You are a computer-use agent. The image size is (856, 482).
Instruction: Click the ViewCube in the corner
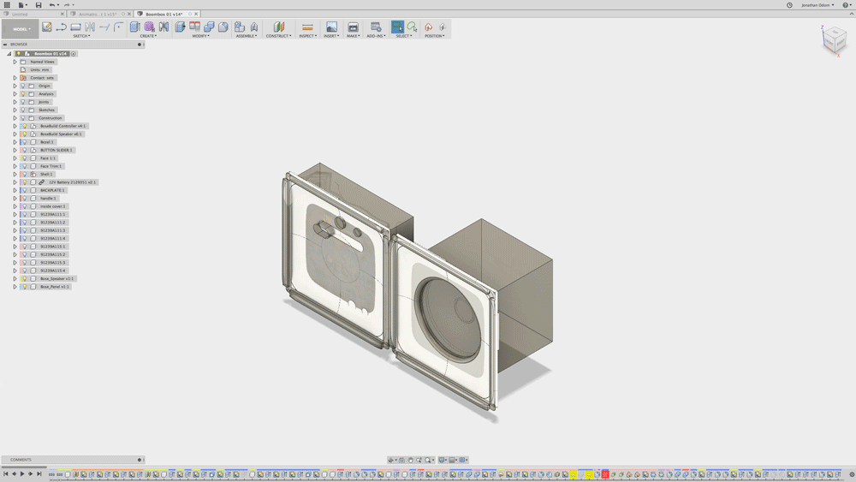(833, 40)
